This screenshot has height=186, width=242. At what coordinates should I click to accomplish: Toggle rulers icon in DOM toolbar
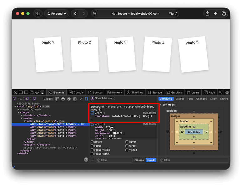tap(57, 99)
